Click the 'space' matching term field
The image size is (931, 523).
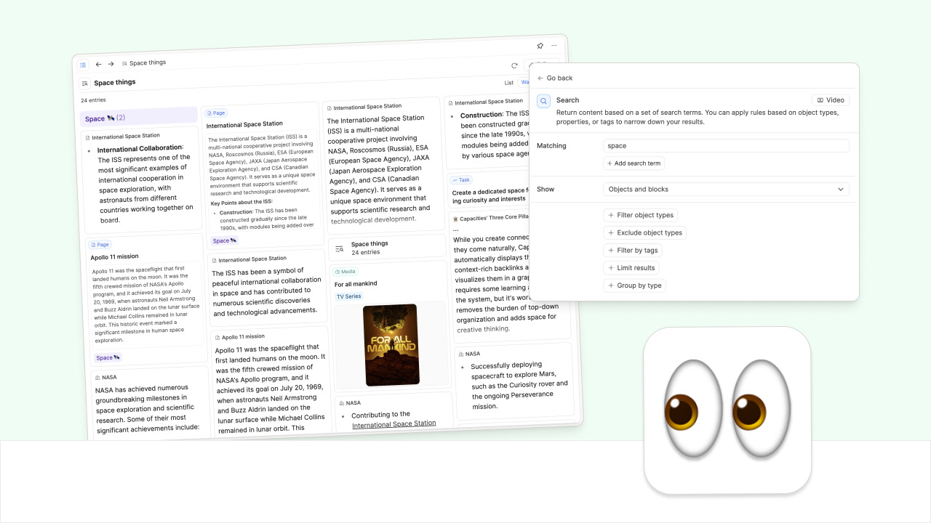click(726, 146)
